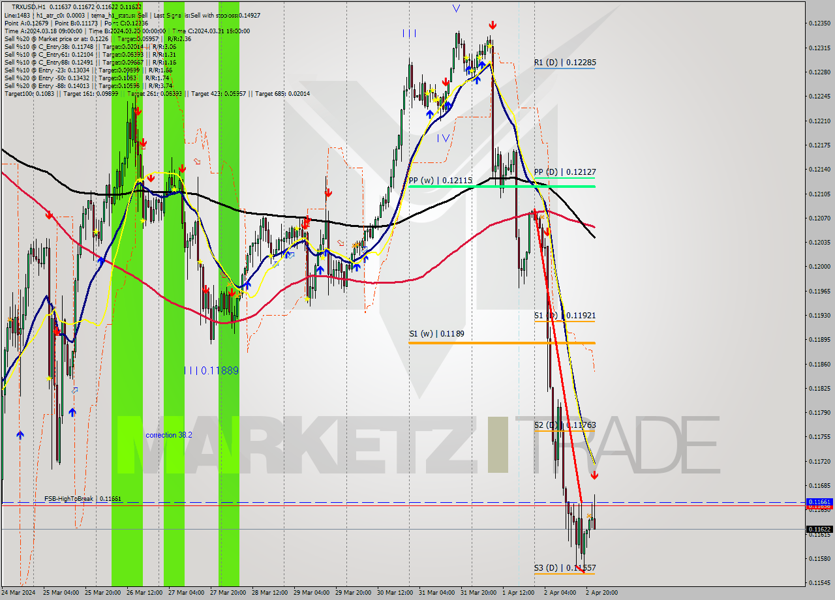Click the red sell arrow above the 31 Mar peak
The image size is (835, 600).
click(x=493, y=25)
